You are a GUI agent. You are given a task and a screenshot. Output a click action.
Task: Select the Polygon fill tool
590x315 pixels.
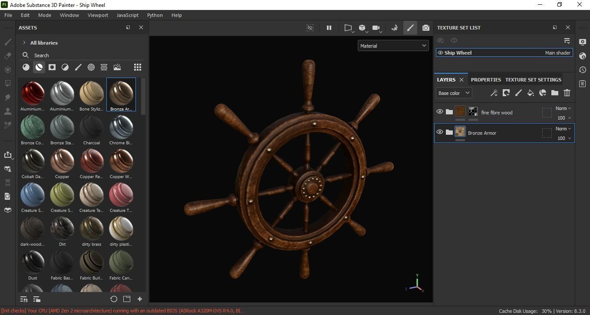click(7, 83)
